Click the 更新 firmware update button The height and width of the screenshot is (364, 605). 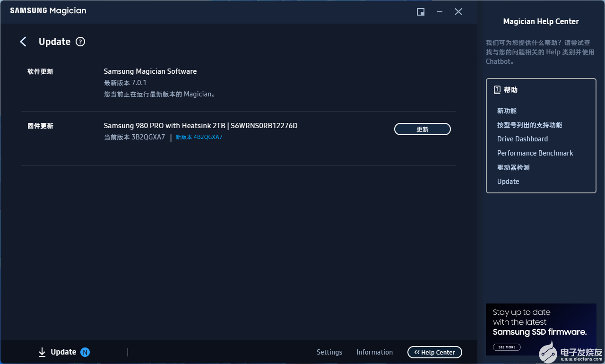click(x=423, y=129)
